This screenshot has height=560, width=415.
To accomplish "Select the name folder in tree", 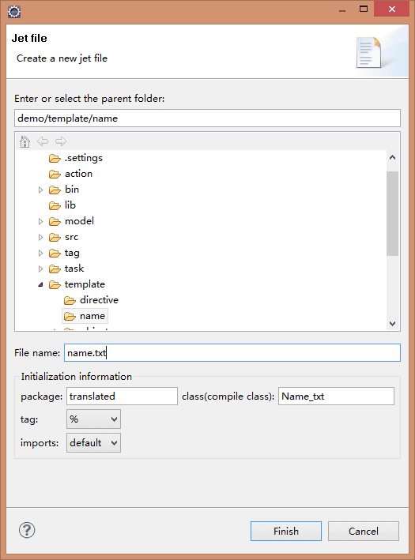I will point(85,316).
